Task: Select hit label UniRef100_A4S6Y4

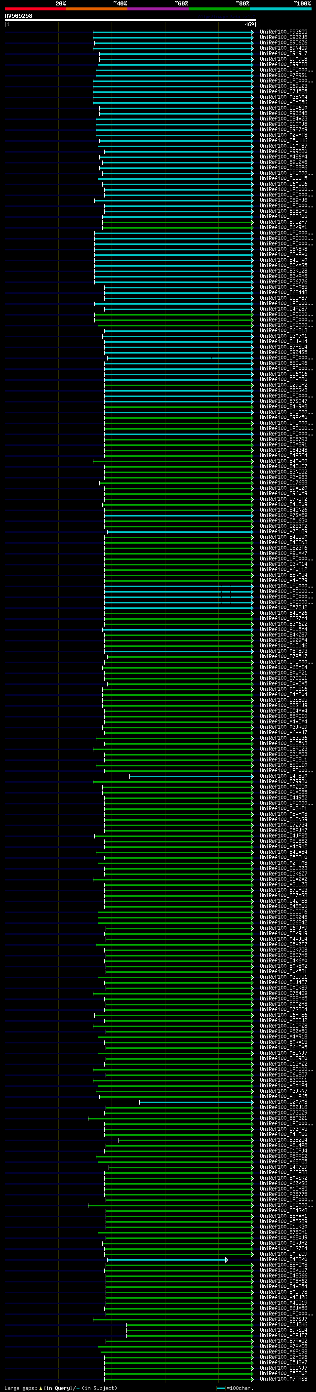Action: (x=283, y=157)
